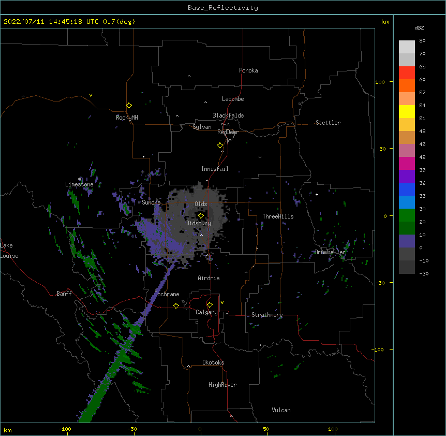Select the Strathmore label
The image size is (446, 436).
[x=267, y=315]
